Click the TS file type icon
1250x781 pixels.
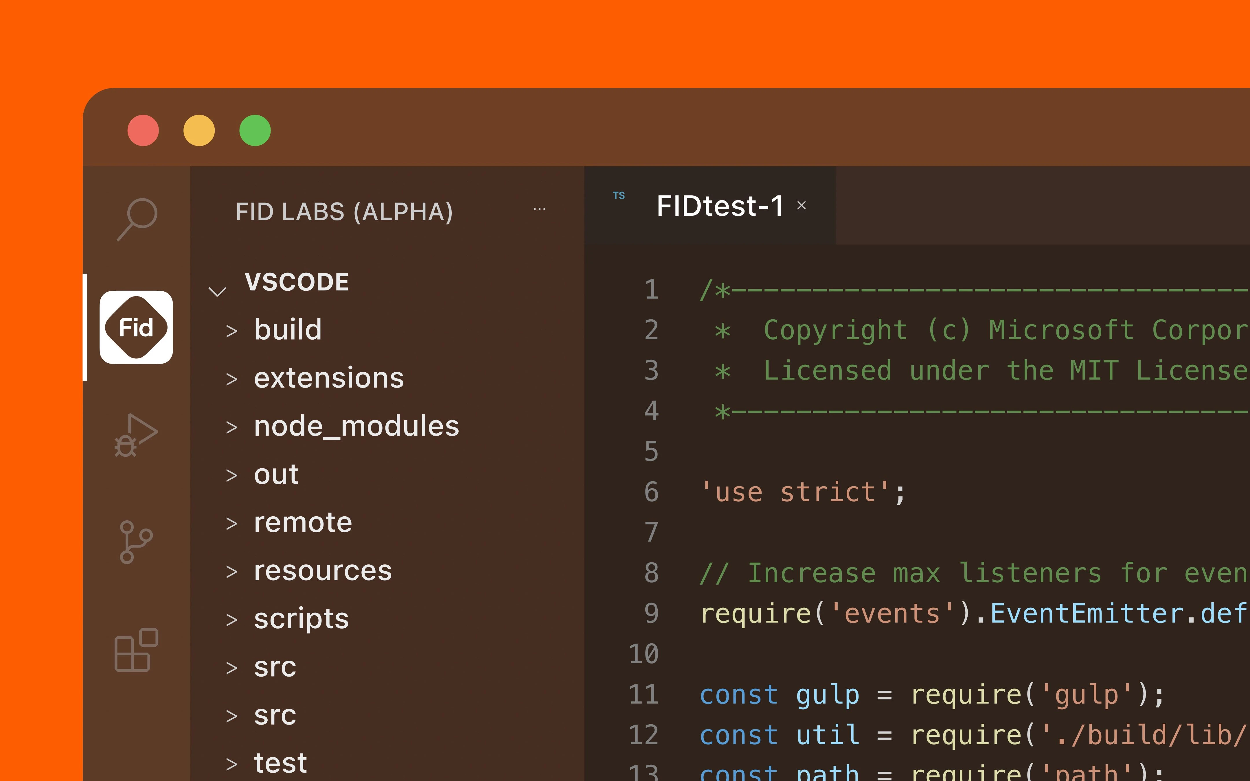619,196
